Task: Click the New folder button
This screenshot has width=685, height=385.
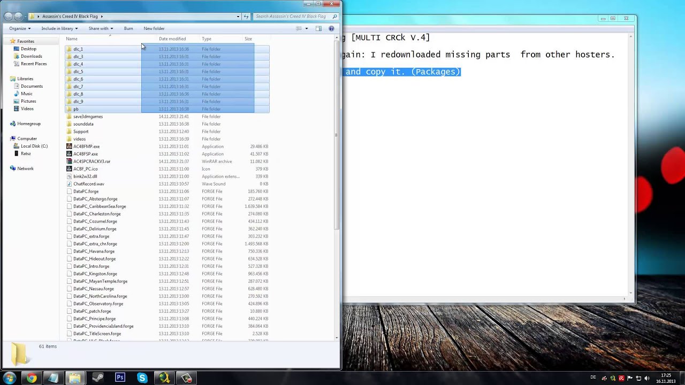Action: (154, 28)
